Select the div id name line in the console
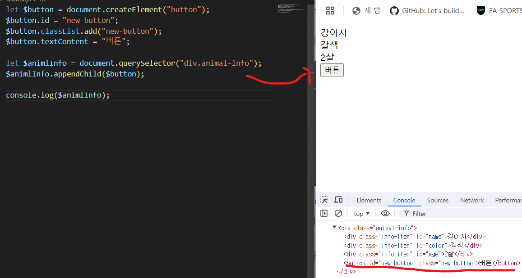This screenshot has height=278, width=522. 415,237
